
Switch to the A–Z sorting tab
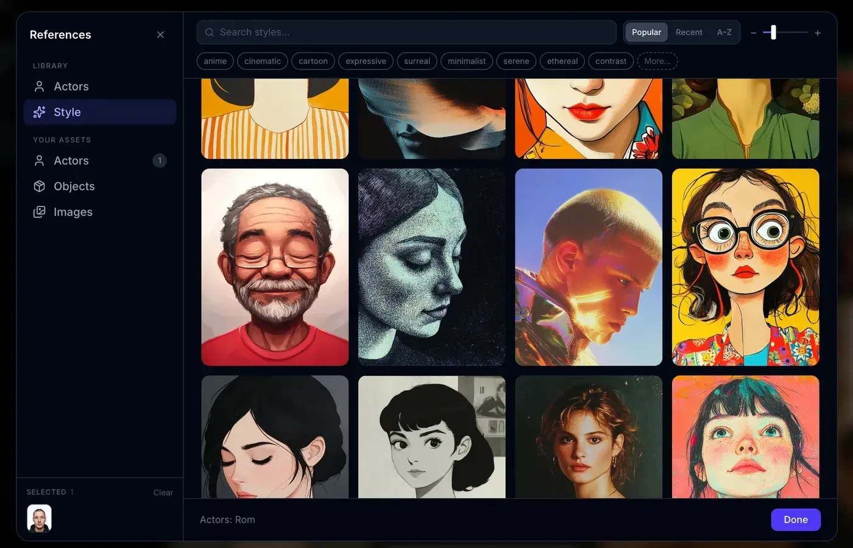(724, 32)
